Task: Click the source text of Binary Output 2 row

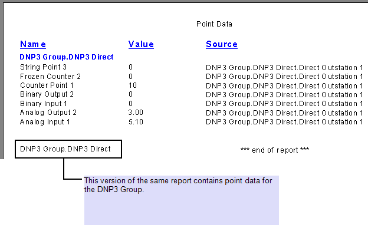Action: (284, 95)
